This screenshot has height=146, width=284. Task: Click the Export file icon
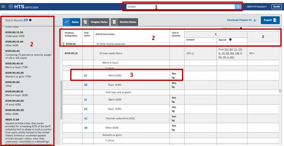(275, 20)
